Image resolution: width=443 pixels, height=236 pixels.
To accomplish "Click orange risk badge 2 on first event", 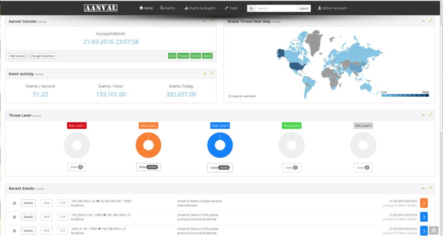I will [424, 203].
